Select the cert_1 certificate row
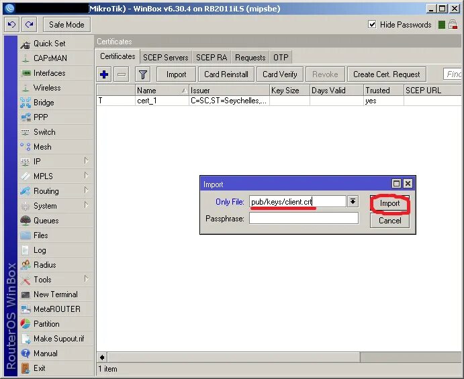Screen dimensions: 464x379 click(279, 101)
